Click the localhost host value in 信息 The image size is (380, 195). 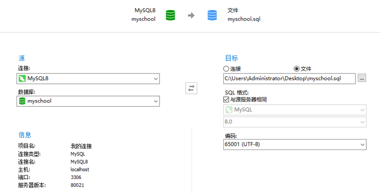(x=80, y=169)
